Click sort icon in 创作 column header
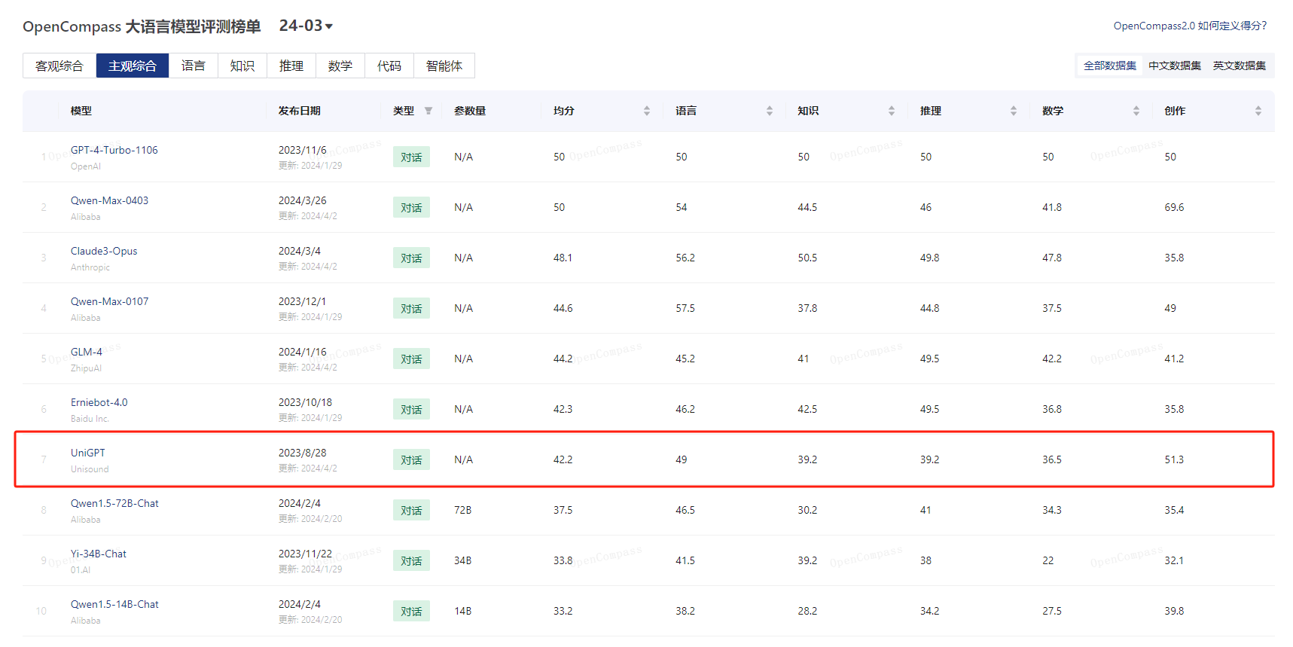Viewport: 1293px width, 647px height. pyautogui.click(x=1258, y=111)
